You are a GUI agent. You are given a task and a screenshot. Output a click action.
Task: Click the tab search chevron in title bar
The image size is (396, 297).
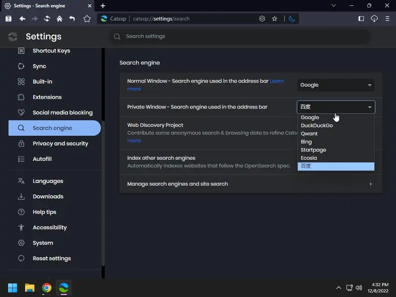[334, 5]
